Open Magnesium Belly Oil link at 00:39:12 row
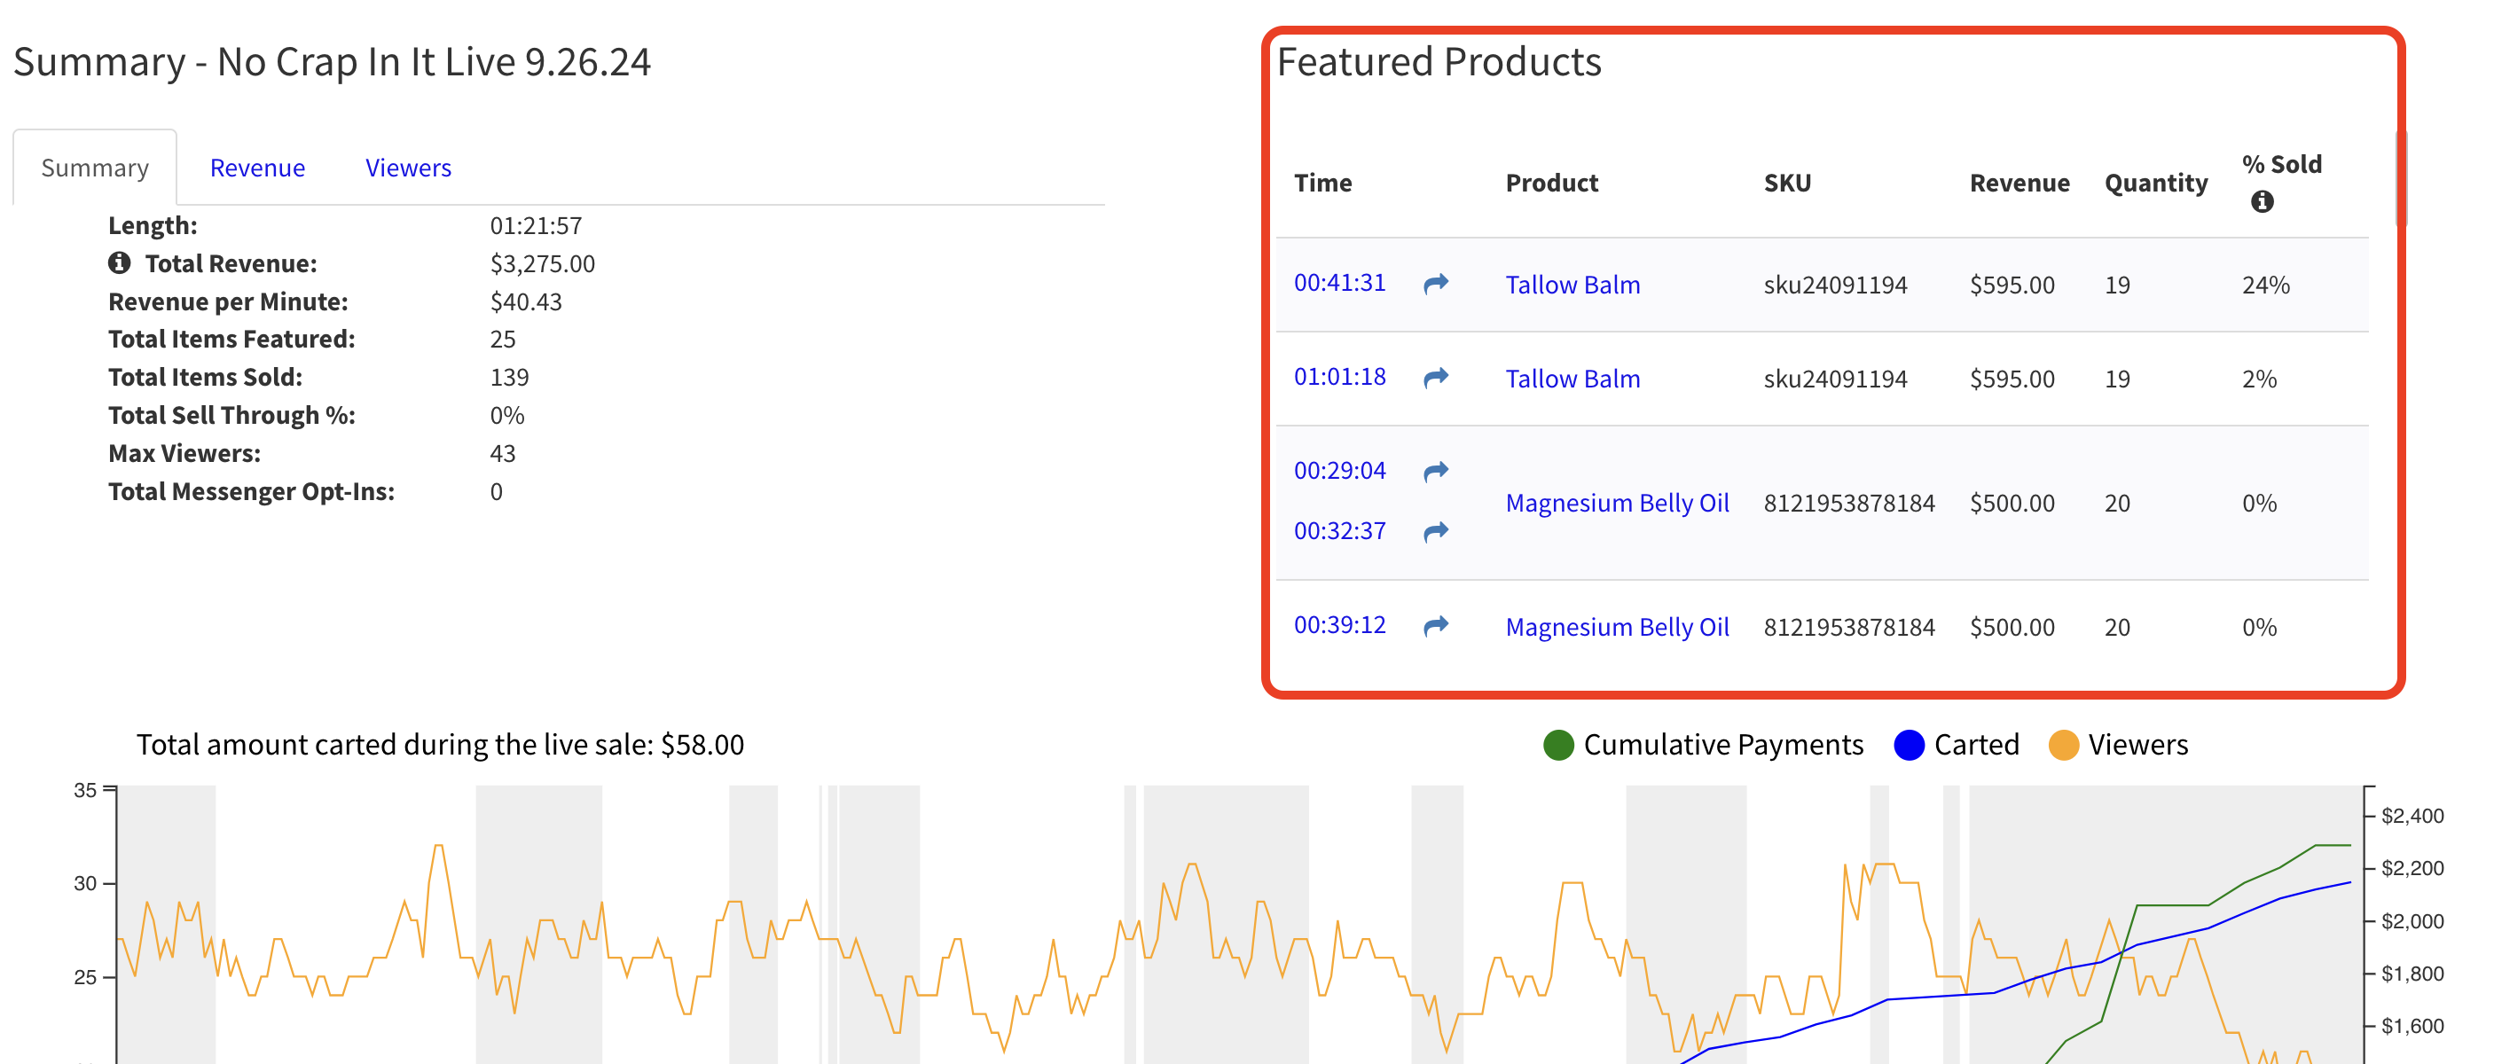This screenshot has height=1064, width=2494. 1616,628
